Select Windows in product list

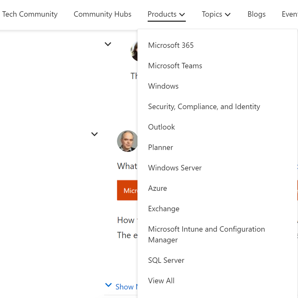pos(163,86)
